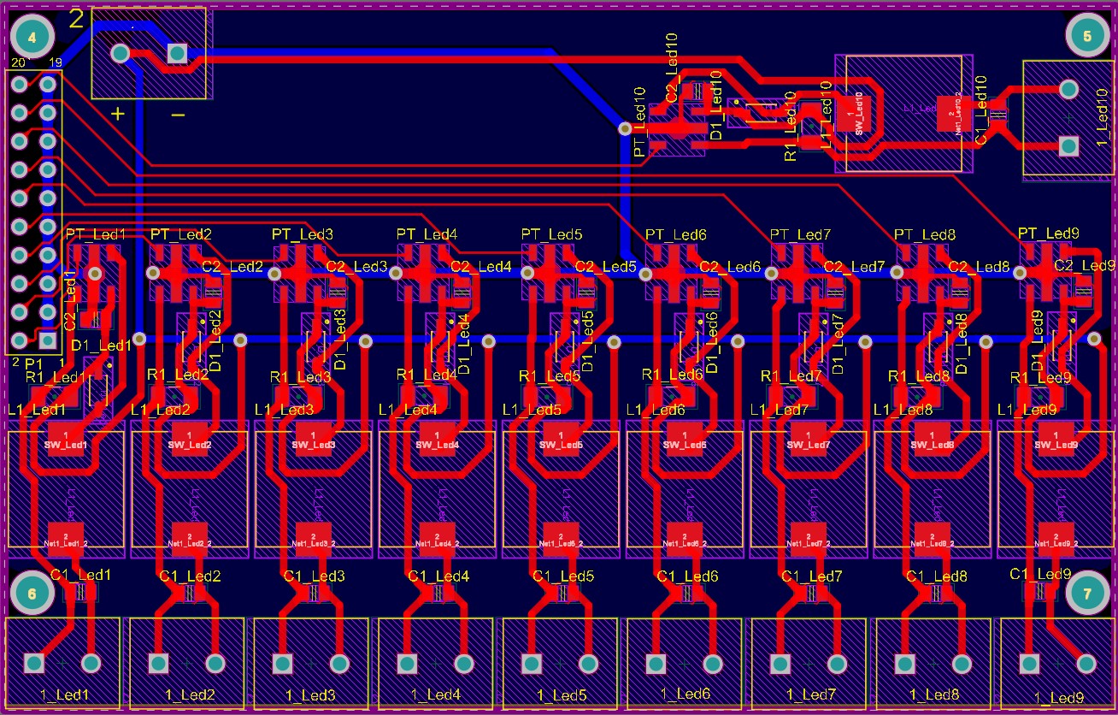This screenshot has width=1118, height=715.
Task: Click header P1 pad under number 19
Action: pyautogui.click(x=49, y=84)
